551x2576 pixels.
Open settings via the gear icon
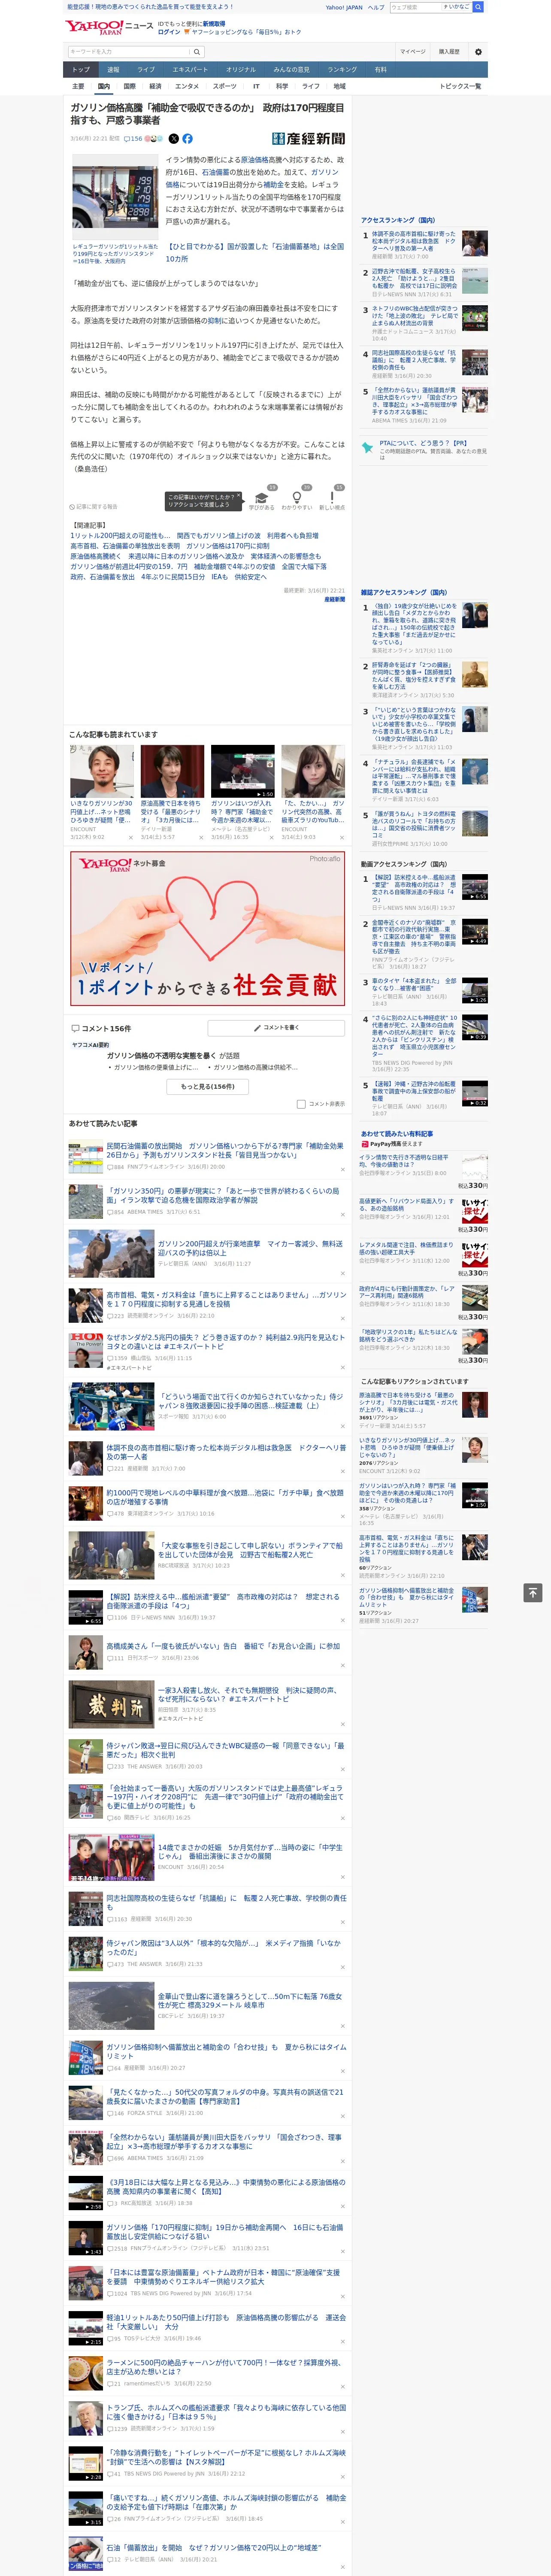pyautogui.click(x=478, y=51)
